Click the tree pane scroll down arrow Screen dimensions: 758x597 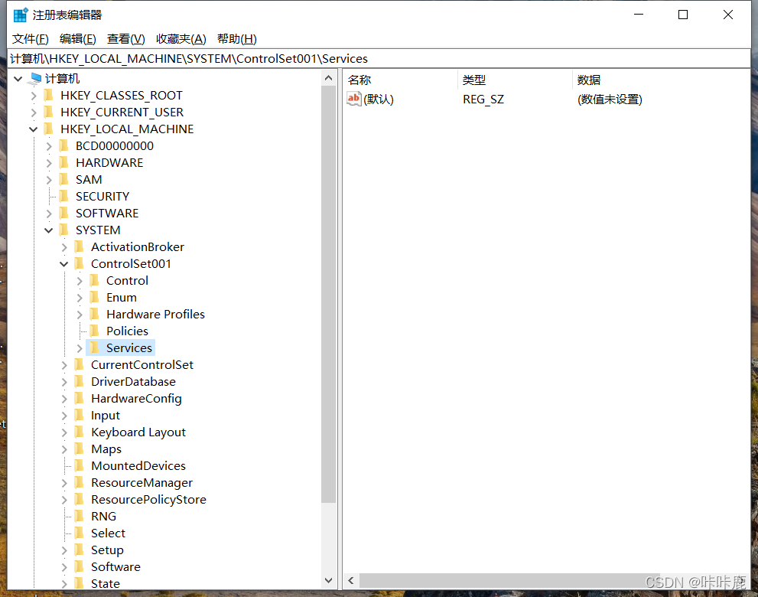click(329, 581)
